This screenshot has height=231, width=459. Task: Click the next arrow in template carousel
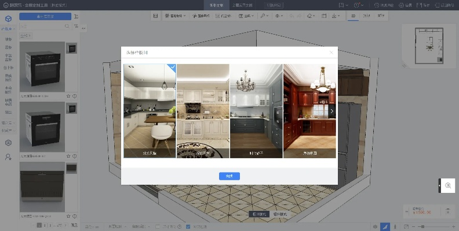(x=331, y=111)
